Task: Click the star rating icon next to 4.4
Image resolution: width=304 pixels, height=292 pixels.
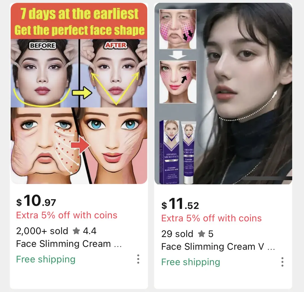Action: 76,231
